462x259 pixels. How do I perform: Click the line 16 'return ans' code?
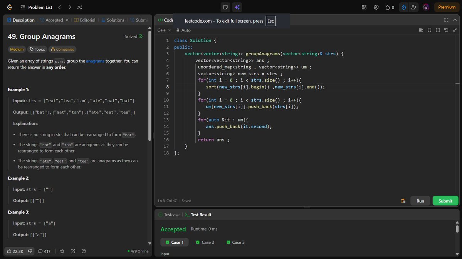(213, 139)
